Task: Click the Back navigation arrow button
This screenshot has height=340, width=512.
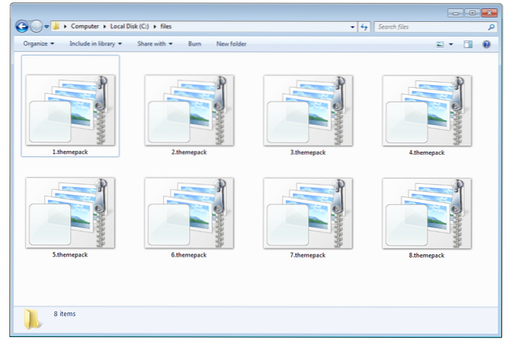Action: [22, 26]
